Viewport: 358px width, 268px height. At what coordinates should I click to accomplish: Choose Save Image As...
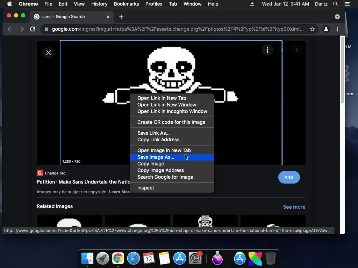[172, 157]
